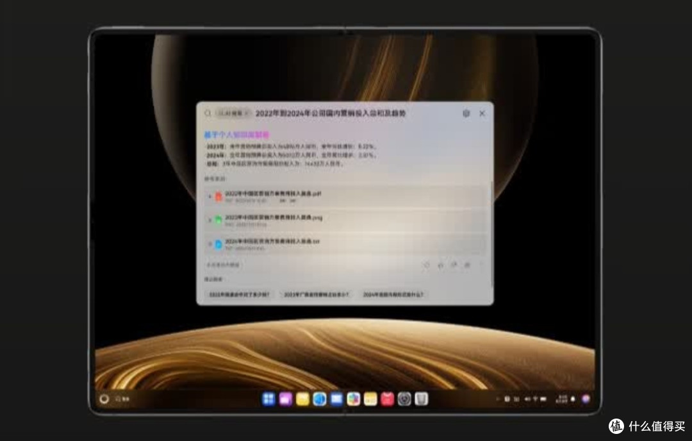
Task: Click the blue document file icon
Action: coord(218,244)
